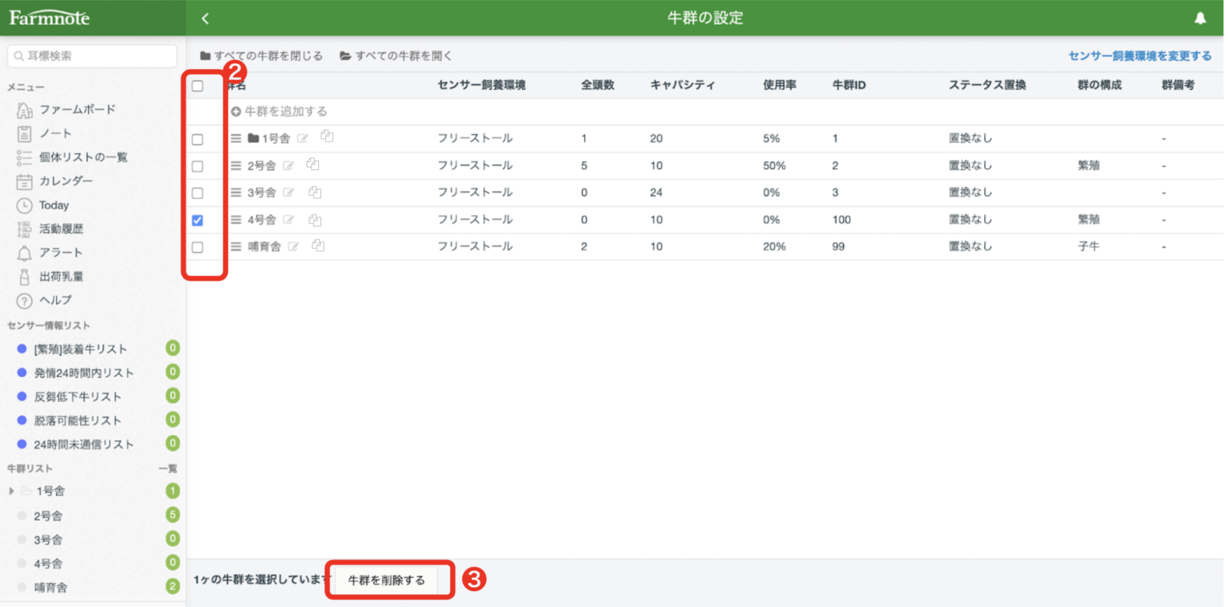Click the 2号舎 drag handle icon
Image resolution: width=1228 pixels, height=607 pixels.
pyautogui.click(x=236, y=166)
